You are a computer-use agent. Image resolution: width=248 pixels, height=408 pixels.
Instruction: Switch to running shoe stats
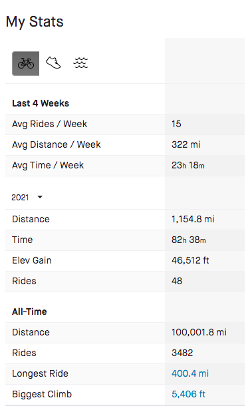point(53,63)
